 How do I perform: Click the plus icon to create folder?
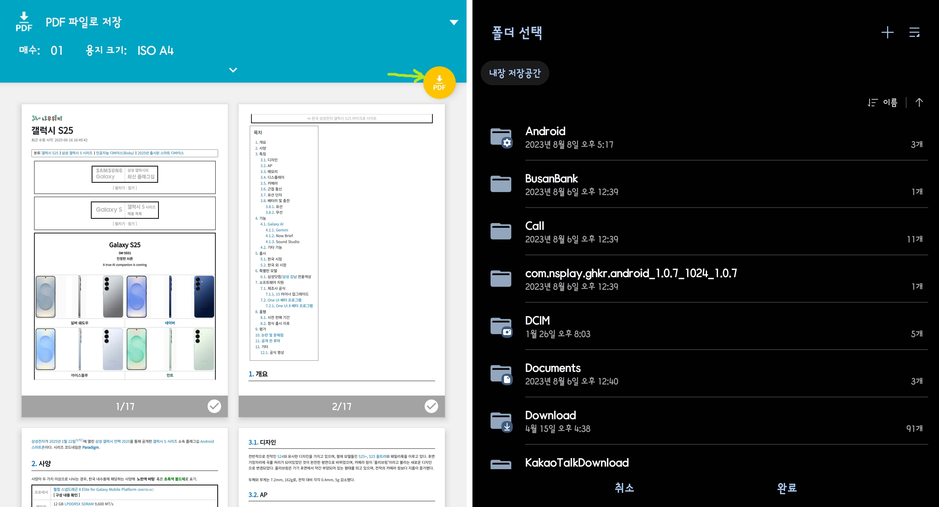[887, 32]
